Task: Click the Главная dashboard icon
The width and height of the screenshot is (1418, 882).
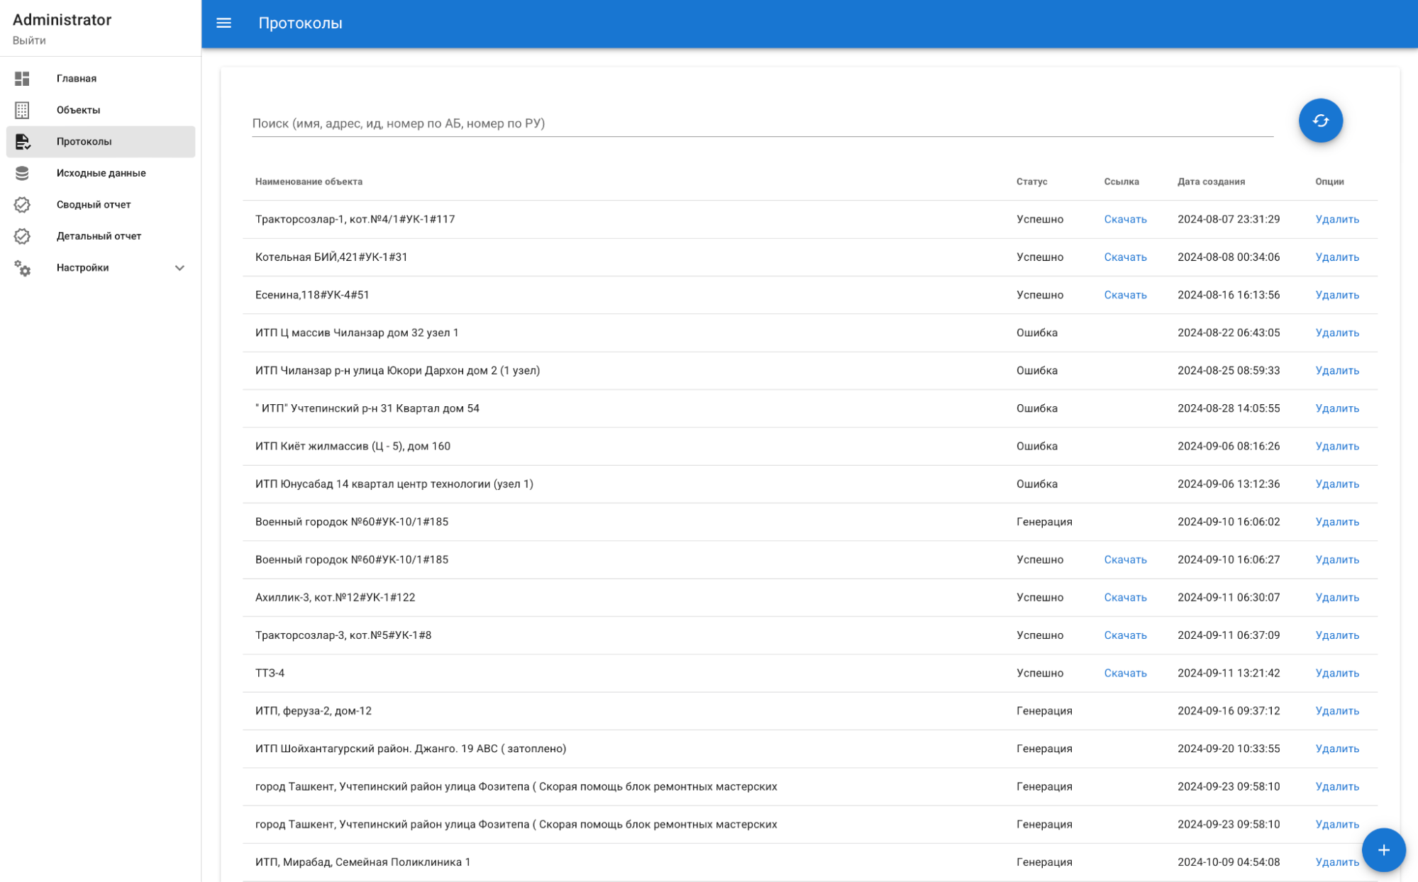Action: pos(22,79)
